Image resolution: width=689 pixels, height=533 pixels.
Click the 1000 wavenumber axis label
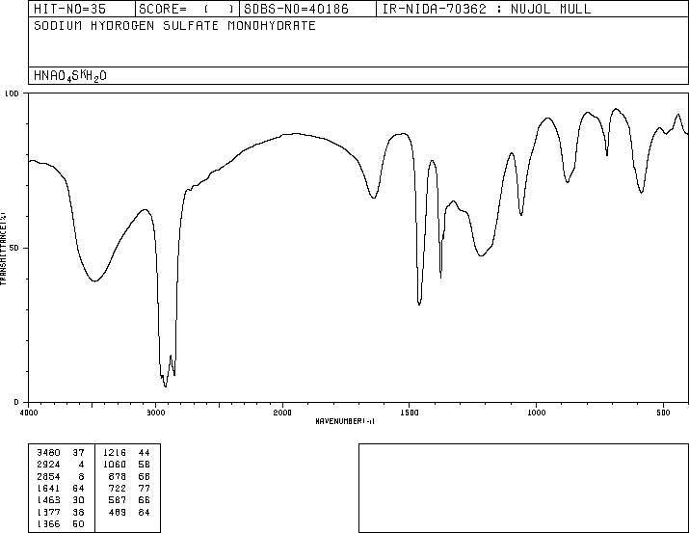pyautogui.click(x=536, y=413)
